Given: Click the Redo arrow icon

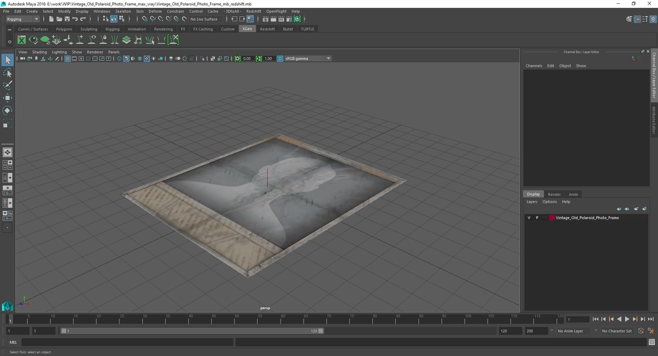Looking at the screenshot, I should (x=83, y=19).
